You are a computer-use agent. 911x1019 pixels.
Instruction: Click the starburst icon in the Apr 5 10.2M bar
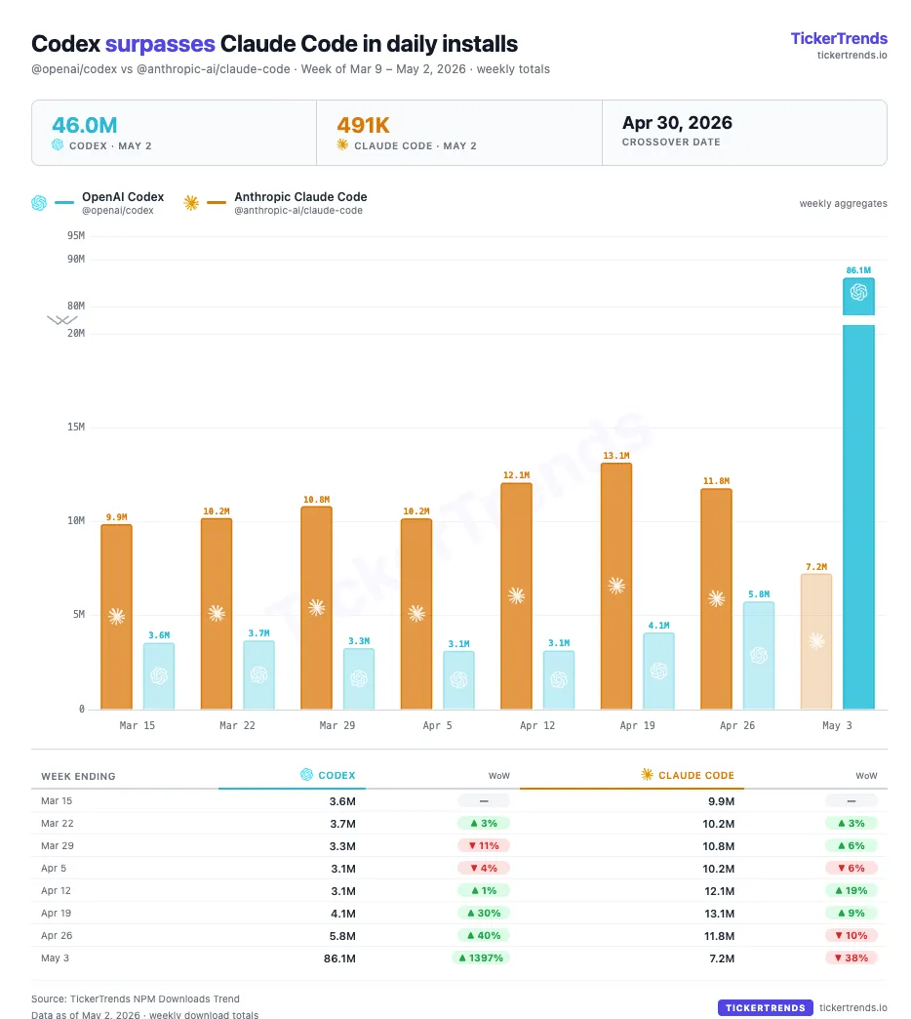coord(416,613)
